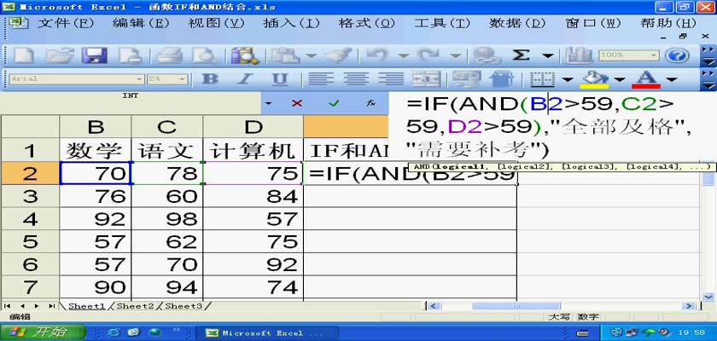Image resolution: width=717 pixels, height=341 pixels.
Task: Click the Save disk icon
Action: [x=94, y=55]
